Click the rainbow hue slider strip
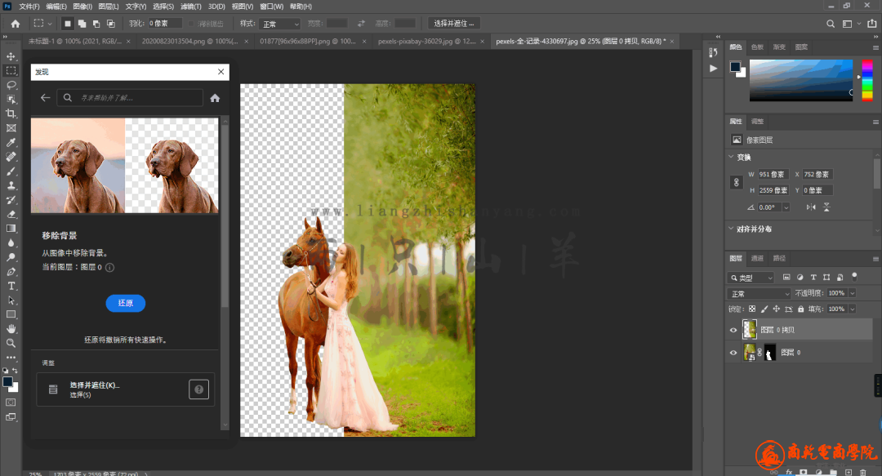 (x=866, y=80)
